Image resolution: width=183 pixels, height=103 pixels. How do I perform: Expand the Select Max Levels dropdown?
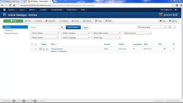[x=106, y=33]
